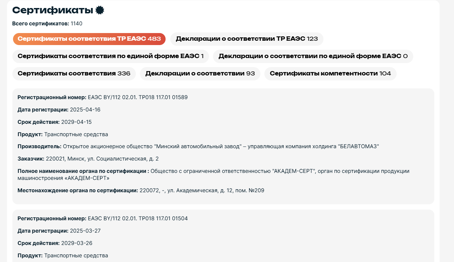
Task: Click the Всего сертификатов 1140 counter text
Action: point(47,24)
